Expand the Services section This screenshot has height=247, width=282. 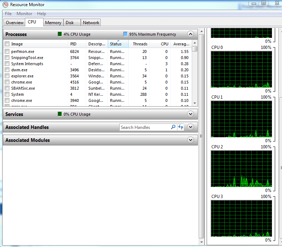[x=190, y=114]
